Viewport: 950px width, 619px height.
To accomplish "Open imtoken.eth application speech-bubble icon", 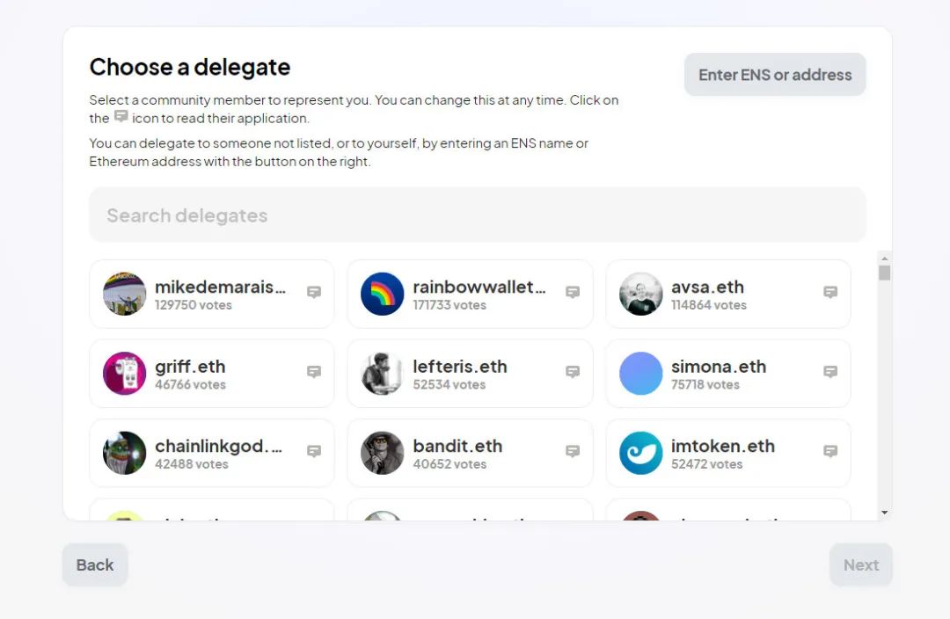I will pos(830,451).
